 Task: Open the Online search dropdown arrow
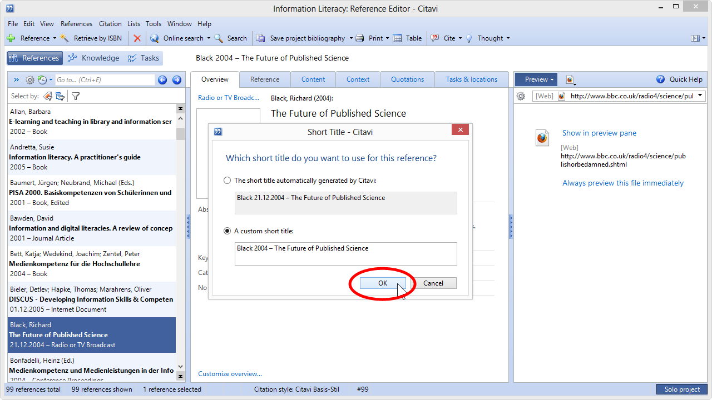tap(209, 38)
